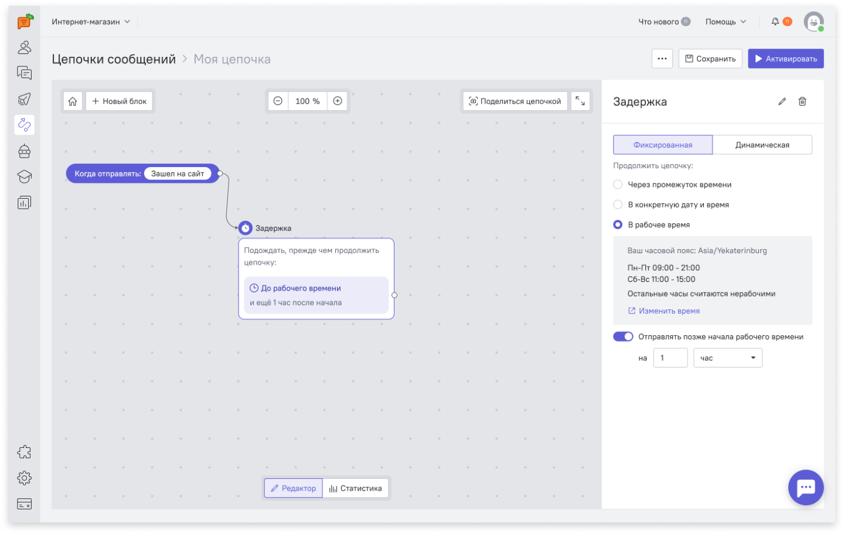Image resolution: width=844 pixels, height=534 pixels.
Task: Click the Сохранить button
Action: pos(710,59)
